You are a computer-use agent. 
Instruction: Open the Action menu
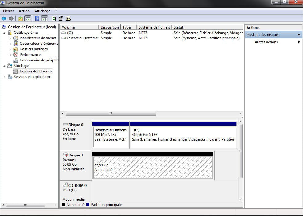click(x=24, y=11)
